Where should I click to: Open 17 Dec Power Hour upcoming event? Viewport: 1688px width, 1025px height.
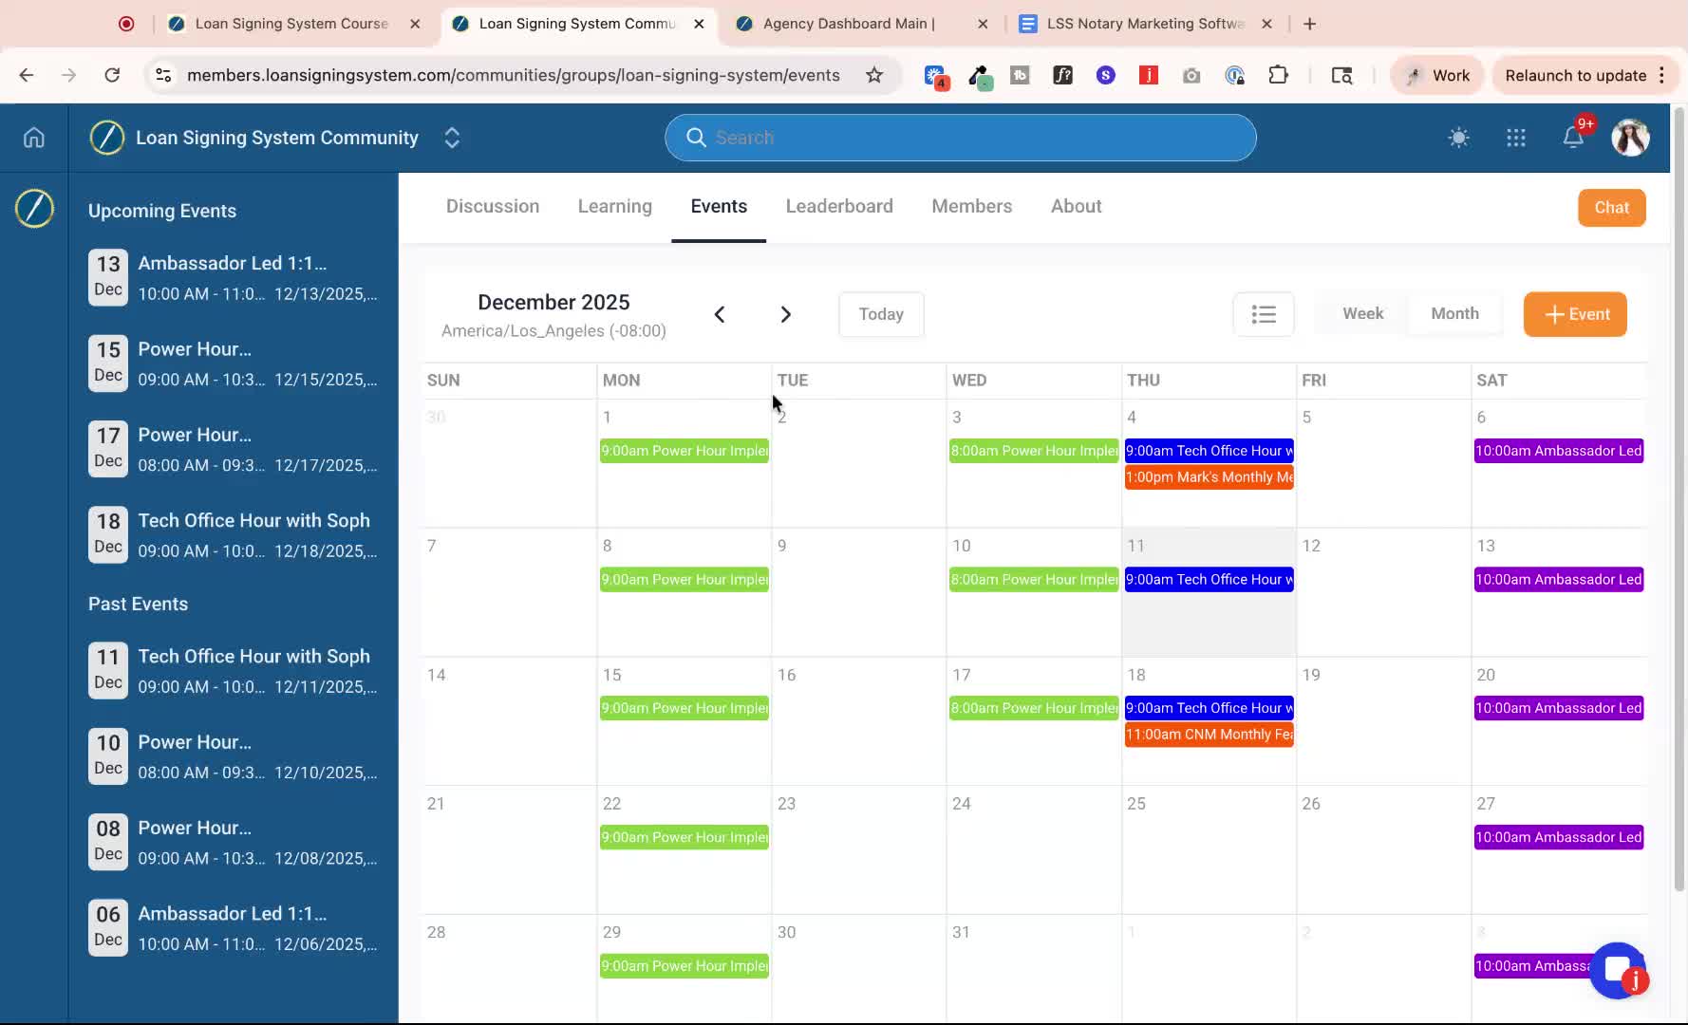point(234,449)
